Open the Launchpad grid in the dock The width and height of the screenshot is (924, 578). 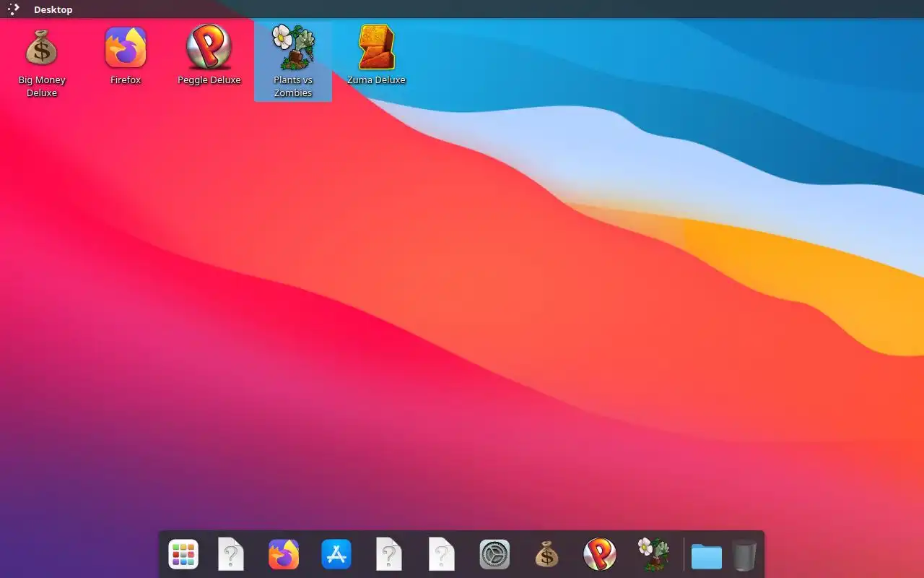tap(183, 555)
